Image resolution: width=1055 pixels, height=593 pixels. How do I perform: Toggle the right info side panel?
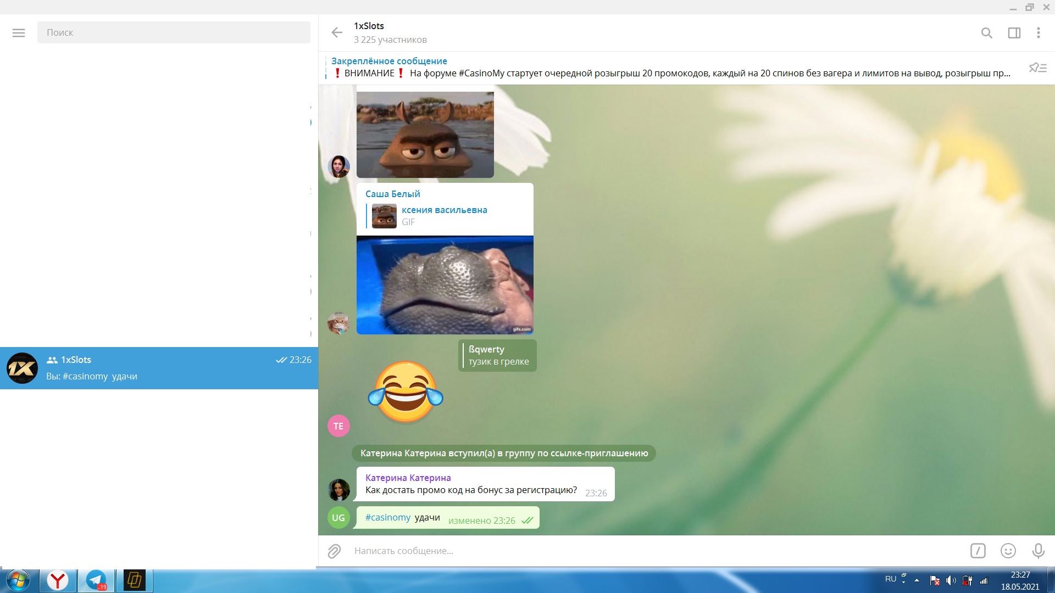1014,33
